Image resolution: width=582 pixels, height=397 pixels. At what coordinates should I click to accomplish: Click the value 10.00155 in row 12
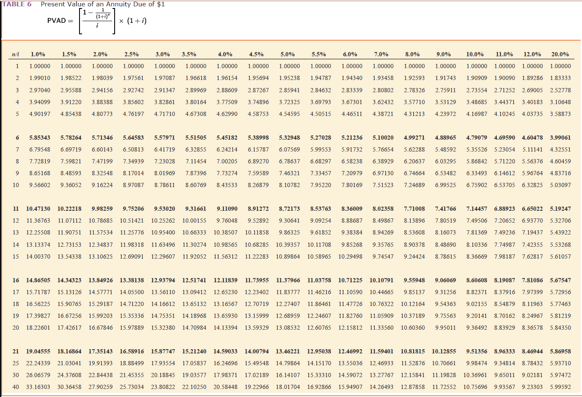pyautogui.click(x=195, y=221)
